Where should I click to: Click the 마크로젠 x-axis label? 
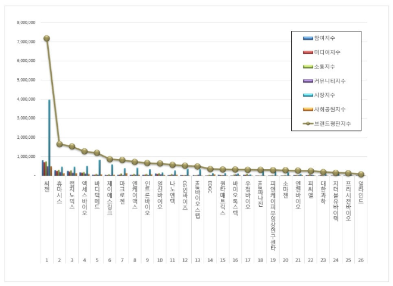(x=123, y=192)
